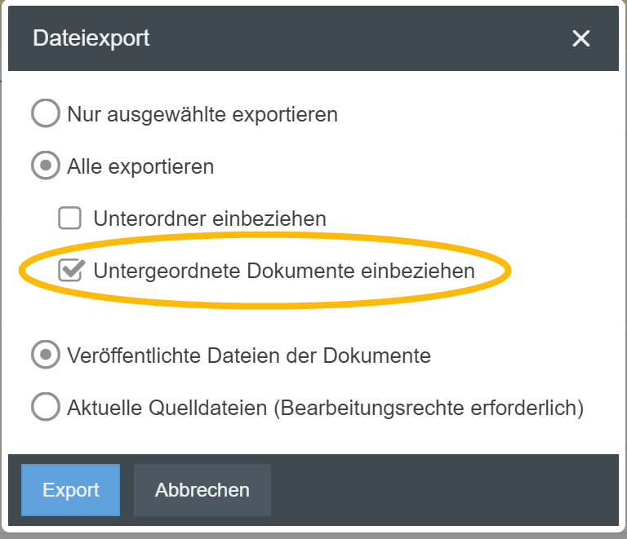
Task: Pick the 'Aktuelle Quelldateien' radio button
Action: (x=45, y=407)
